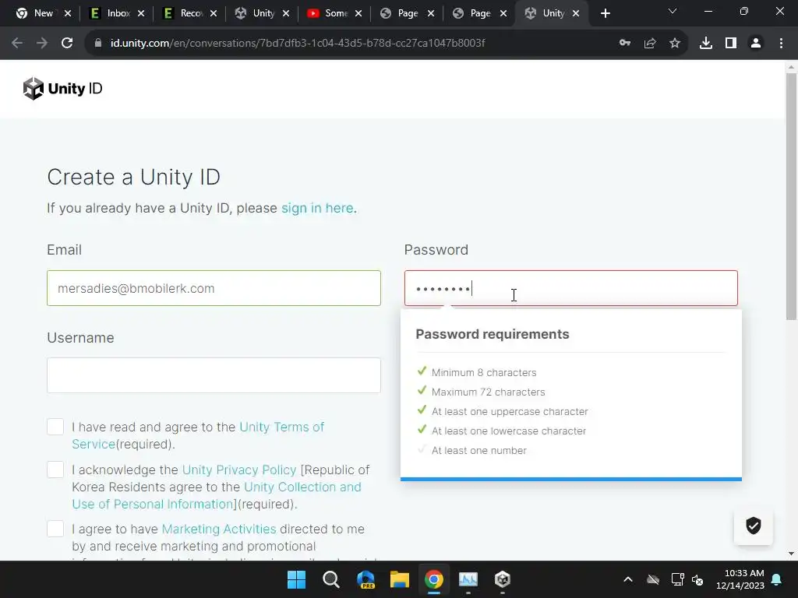
Task: Click the Username input field
Action: pyautogui.click(x=214, y=375)
